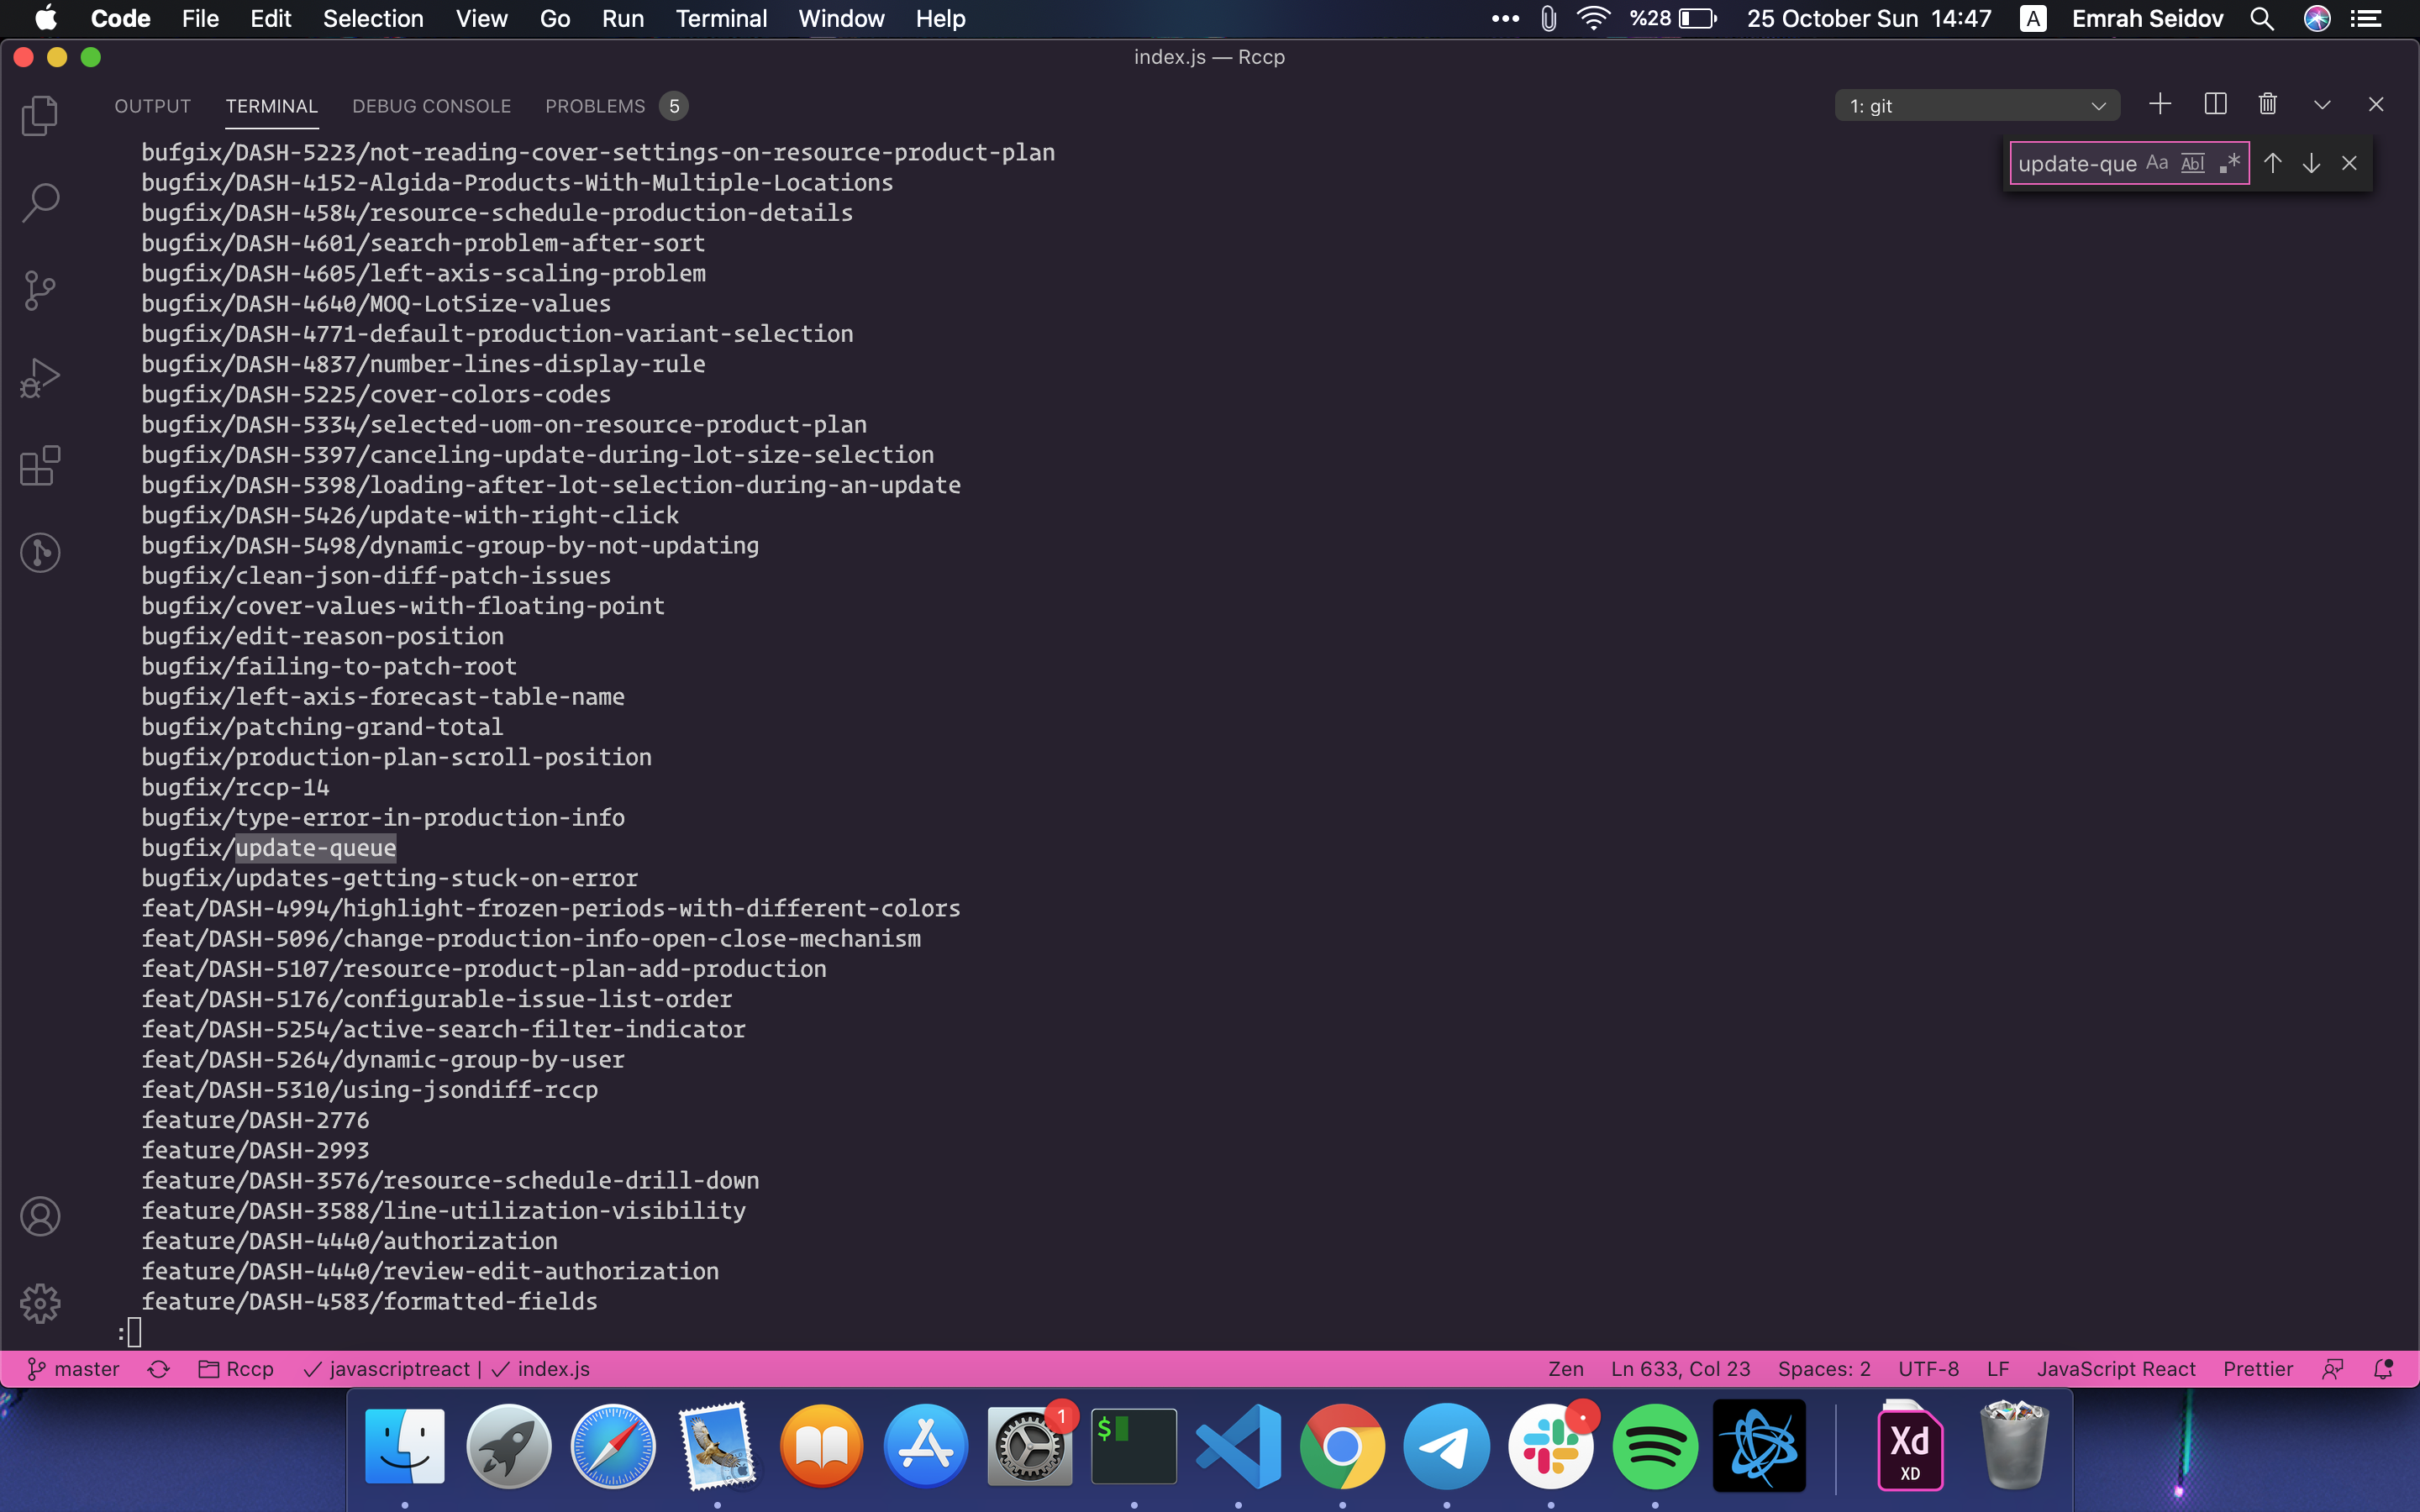Switch to the PROBLEMS tab
The image size is (2420, 1512).
[x=595, y=106]
